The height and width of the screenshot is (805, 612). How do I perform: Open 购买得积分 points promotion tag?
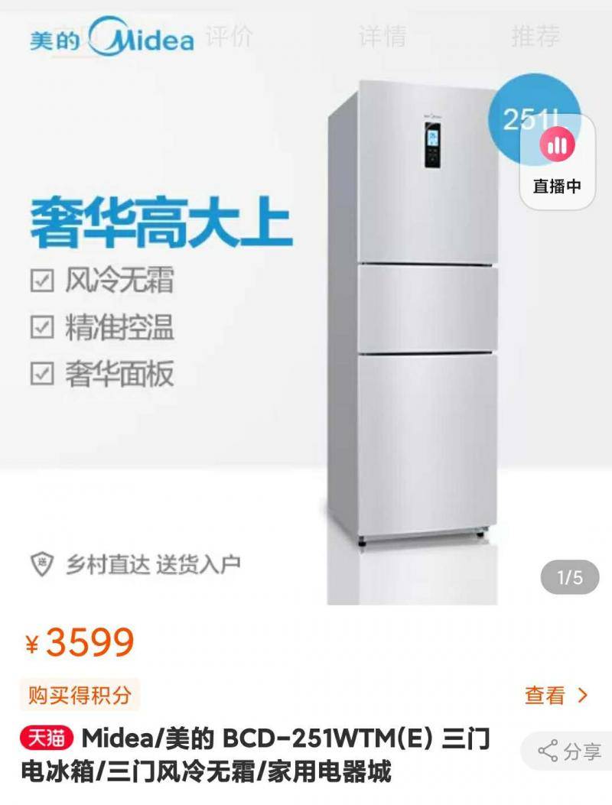(80, 696)
